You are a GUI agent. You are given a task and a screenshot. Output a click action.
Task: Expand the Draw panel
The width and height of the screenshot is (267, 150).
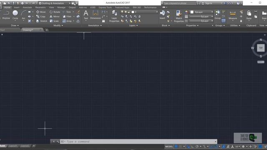(15, 25)
